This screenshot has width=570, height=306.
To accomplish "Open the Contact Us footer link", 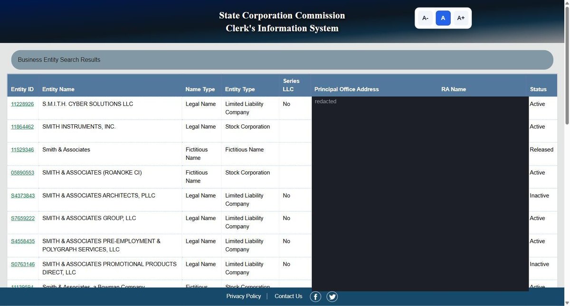I will [x=288, y=296].
